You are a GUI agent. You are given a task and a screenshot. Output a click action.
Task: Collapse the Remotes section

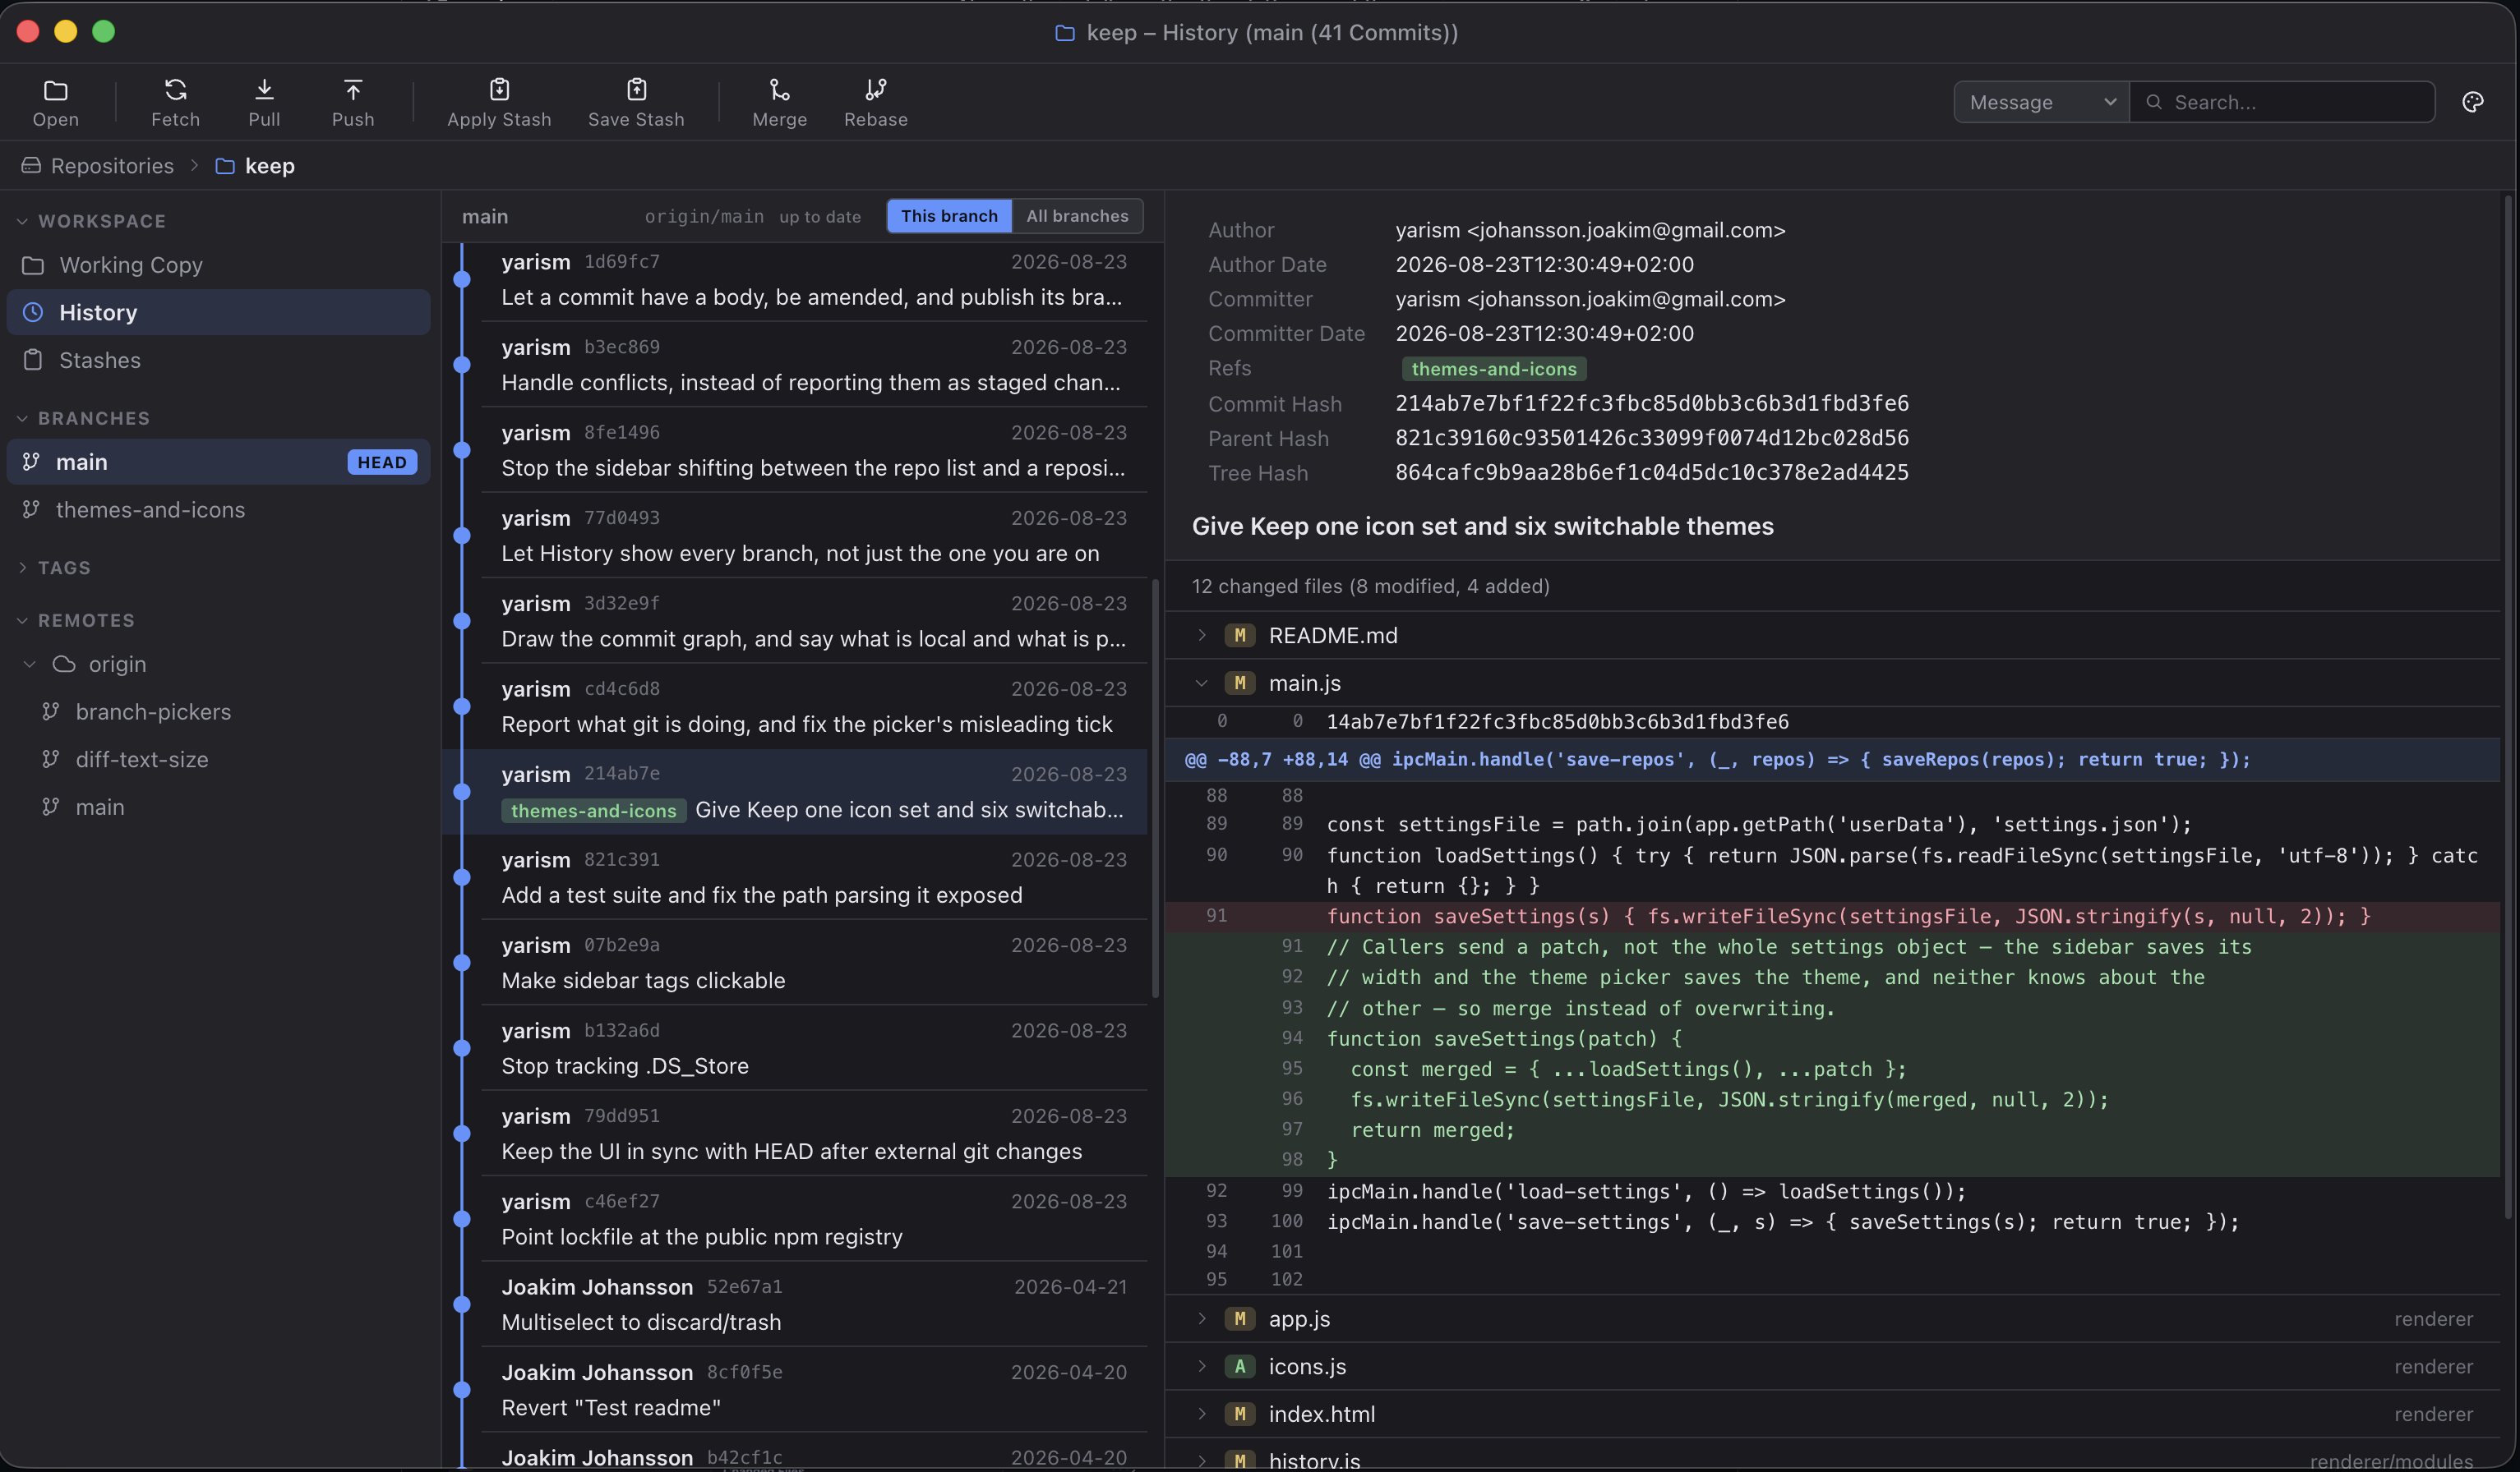(22, 620)
